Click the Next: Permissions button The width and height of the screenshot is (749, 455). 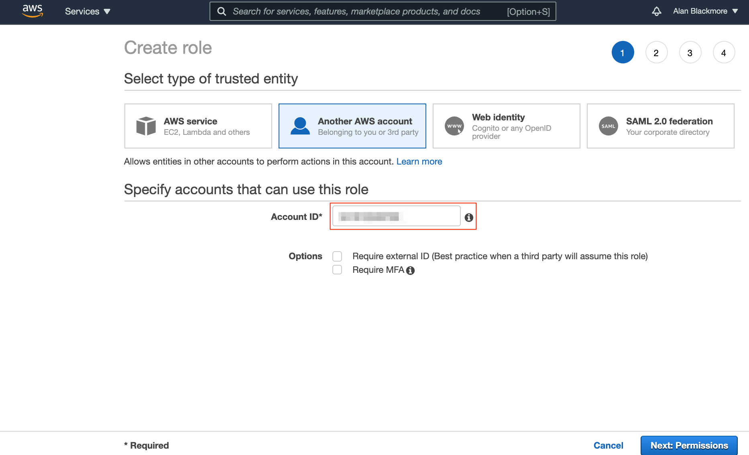(689, 445)
